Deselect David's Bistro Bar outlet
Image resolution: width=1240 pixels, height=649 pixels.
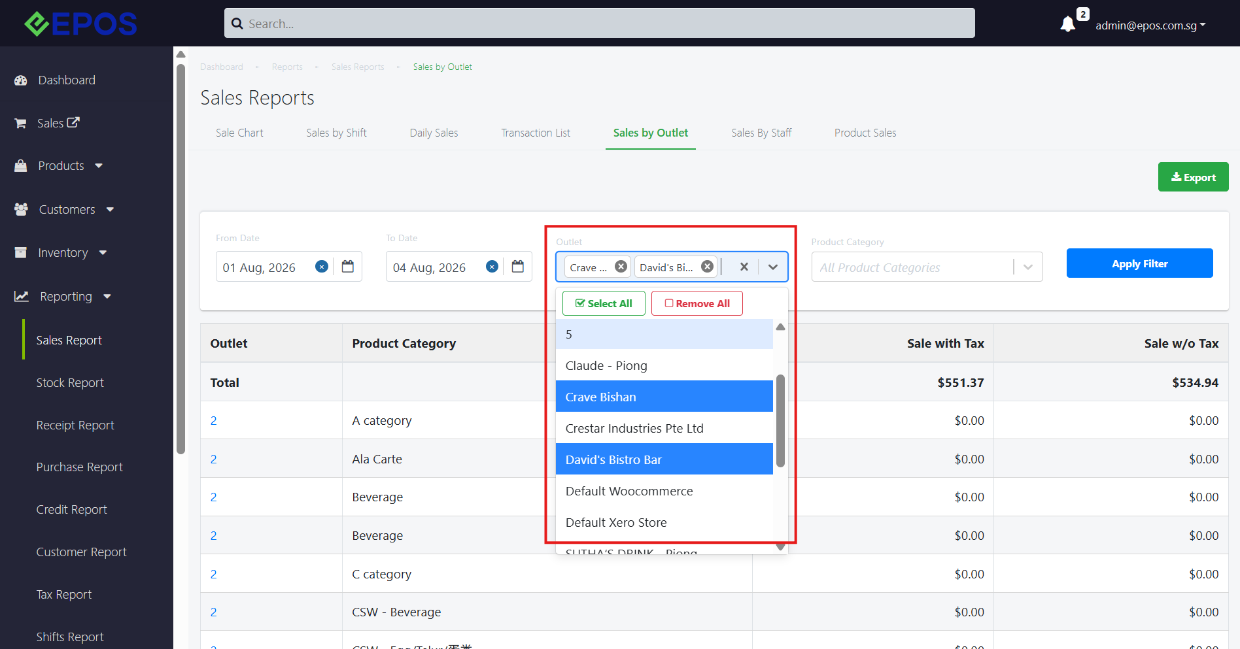coord(664,459)
